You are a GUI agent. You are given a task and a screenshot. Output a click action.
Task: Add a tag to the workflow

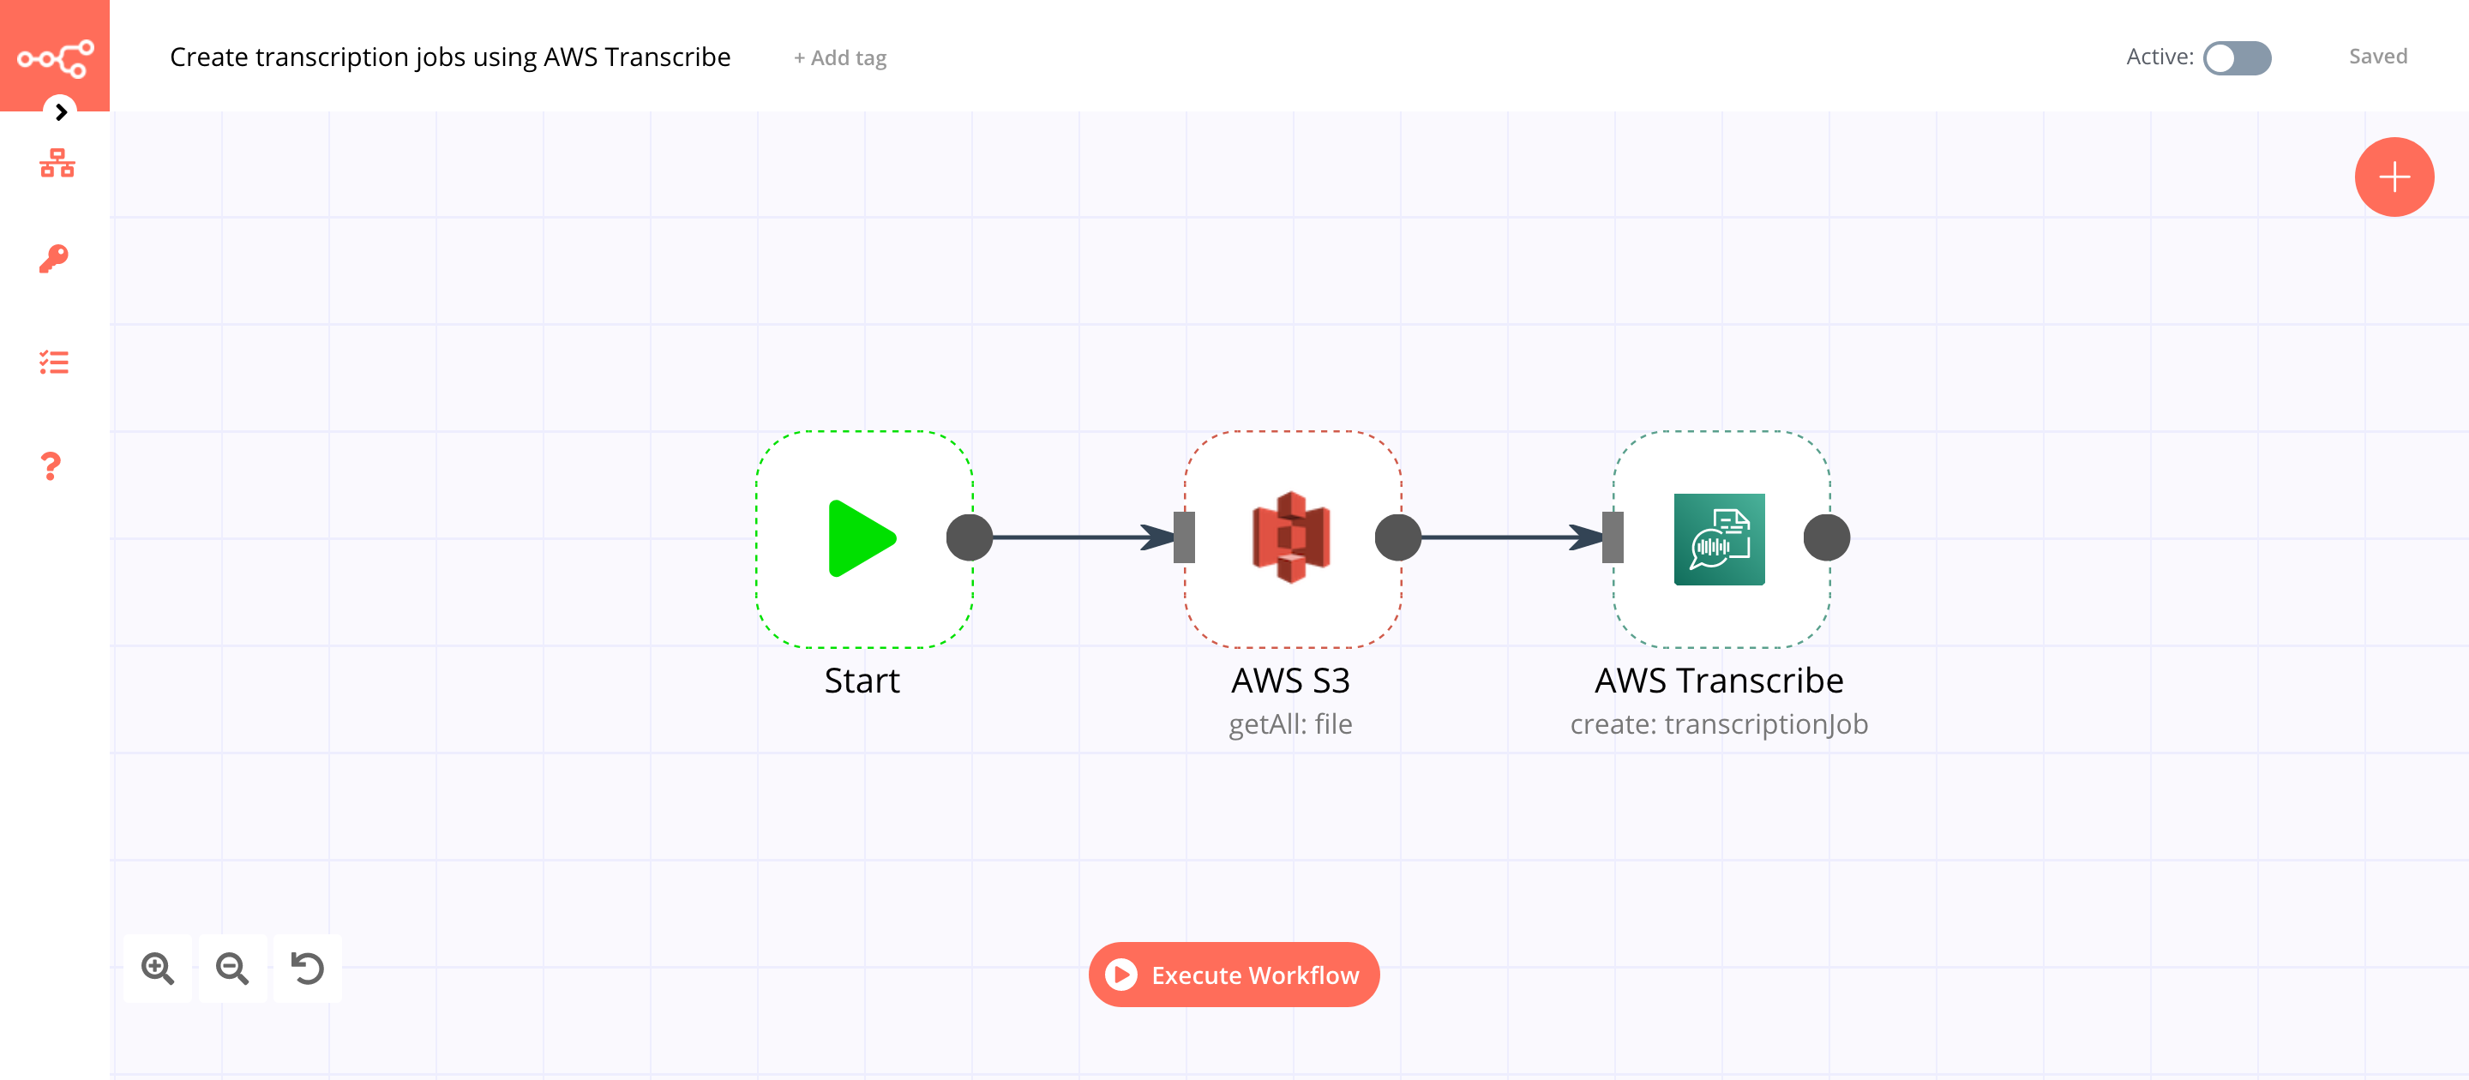click(x=839, y=57)
